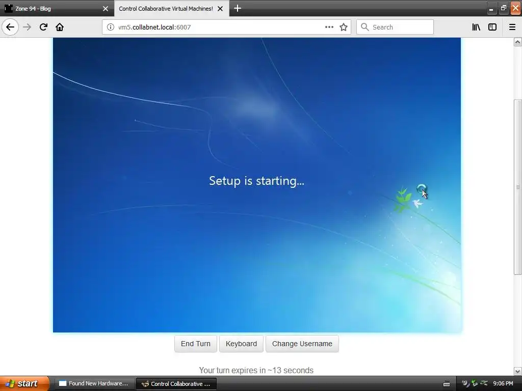Image resolution: width=522 pixels, height=391 pixels.
Task: Click the turn expires countdown text
Action: pos(256,371)
